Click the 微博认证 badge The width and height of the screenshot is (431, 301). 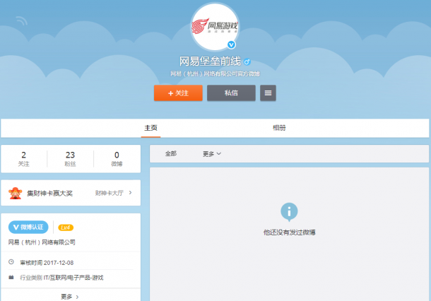(28, 227)
